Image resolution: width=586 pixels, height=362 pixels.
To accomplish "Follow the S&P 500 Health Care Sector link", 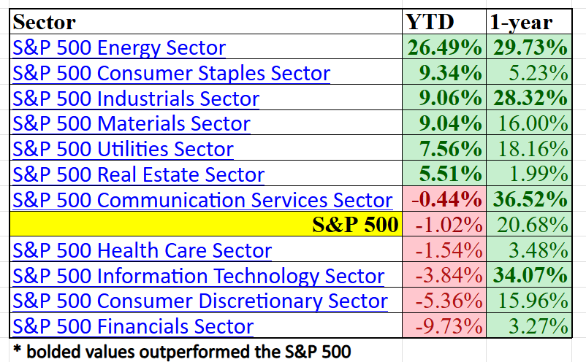I will 142,250.
